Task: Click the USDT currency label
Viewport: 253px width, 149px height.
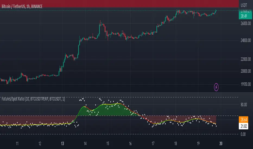Action: pos(244,5)
